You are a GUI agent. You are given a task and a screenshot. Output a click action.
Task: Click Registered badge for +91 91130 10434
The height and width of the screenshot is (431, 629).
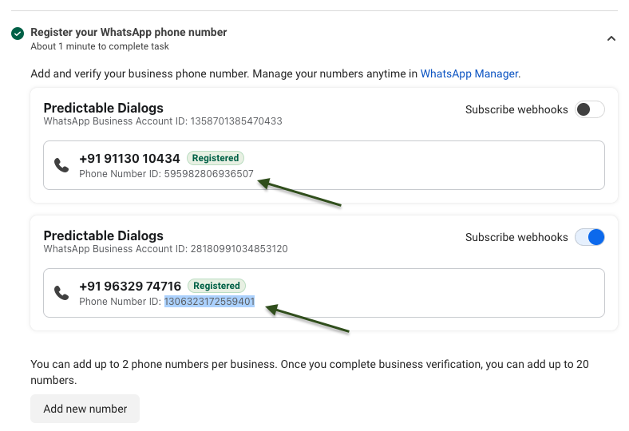point(216,158)
